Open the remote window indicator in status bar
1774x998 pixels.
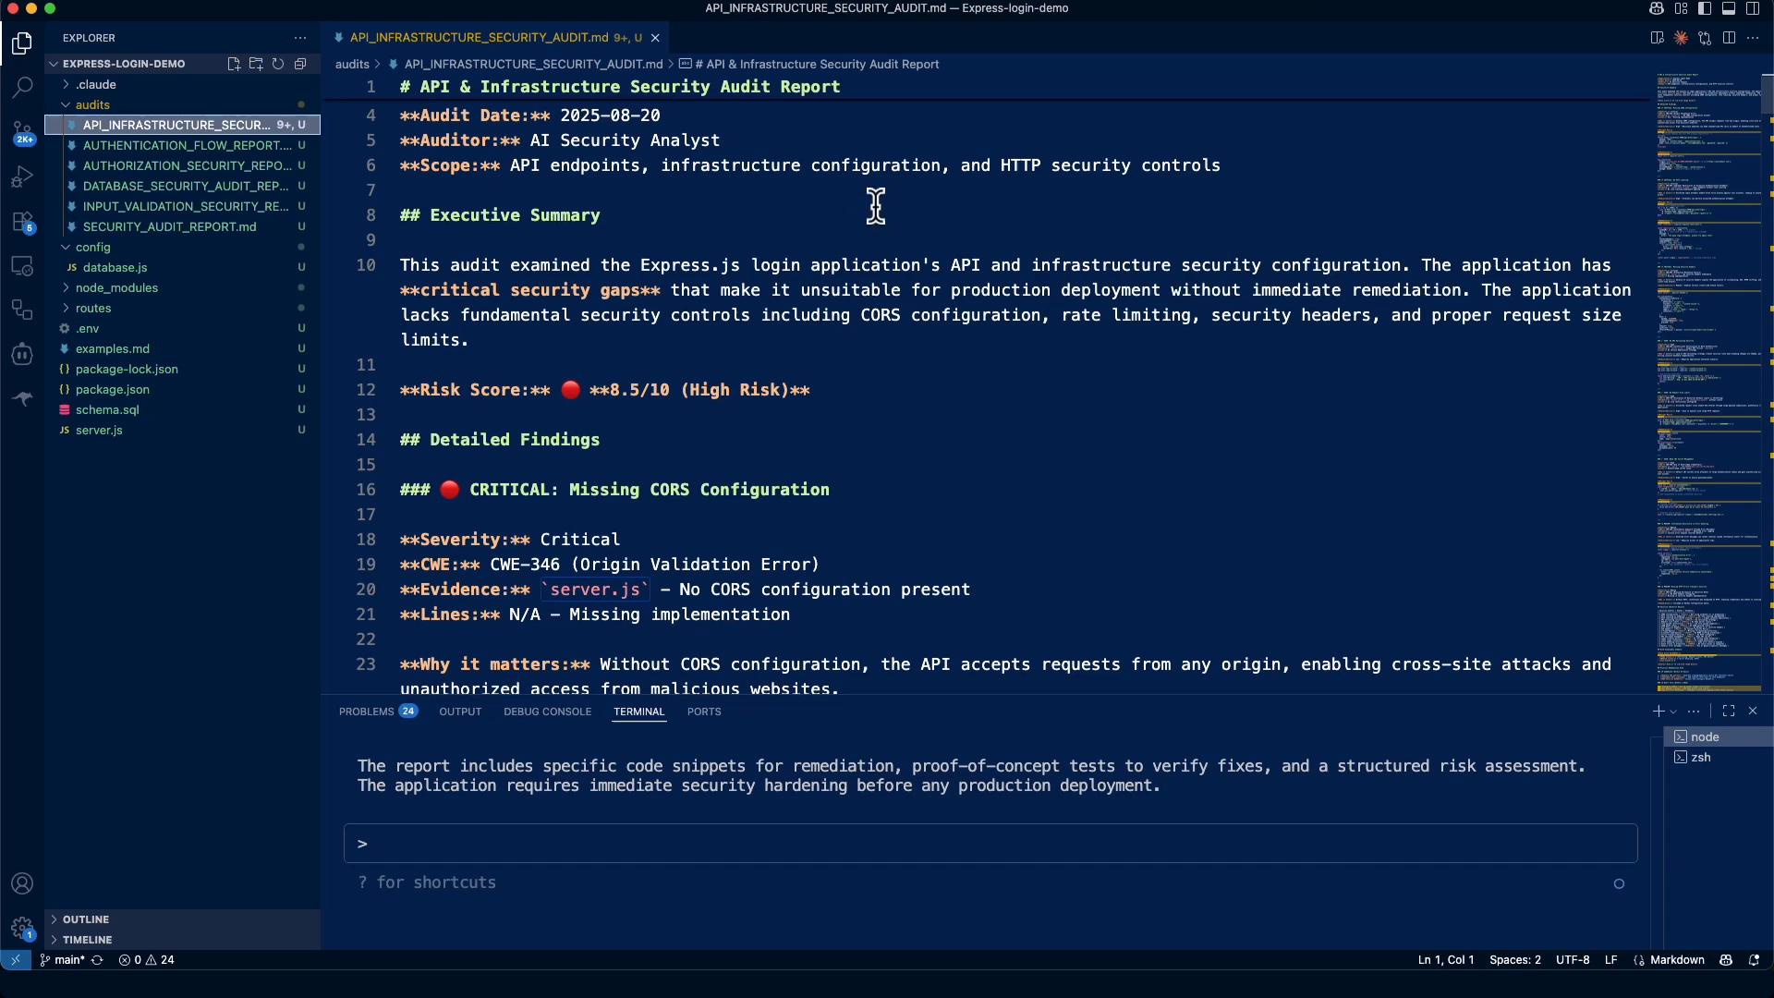15,960
